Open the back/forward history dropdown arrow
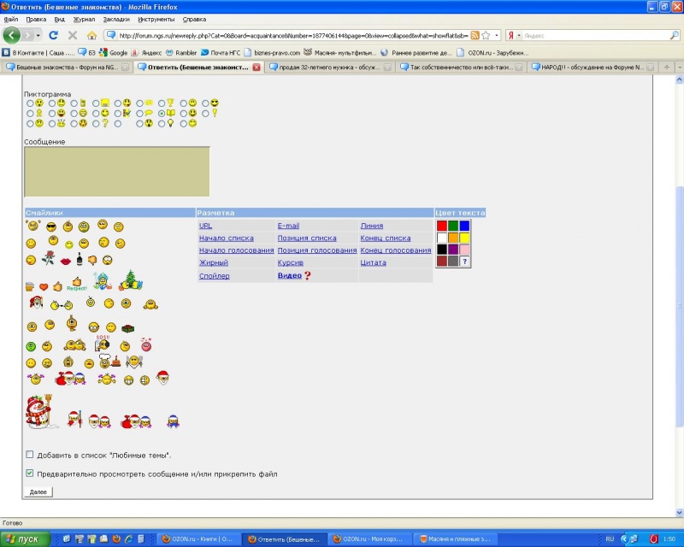This screenshot has width=684, height=547. click(37, 35)
